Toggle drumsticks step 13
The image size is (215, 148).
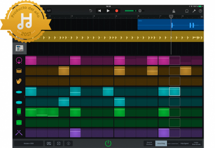click(164, 133)
